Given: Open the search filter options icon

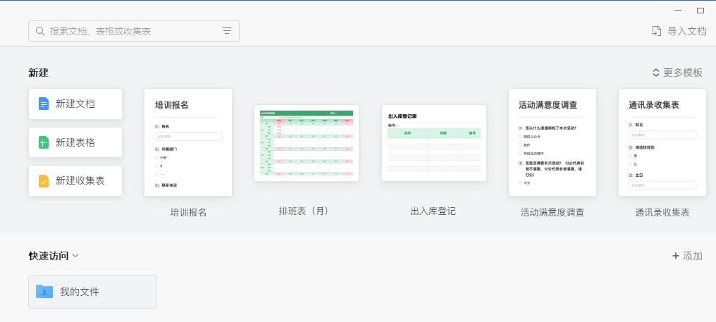Looking at the screenshot, I should pyautogui.click(x=227, y=31).
